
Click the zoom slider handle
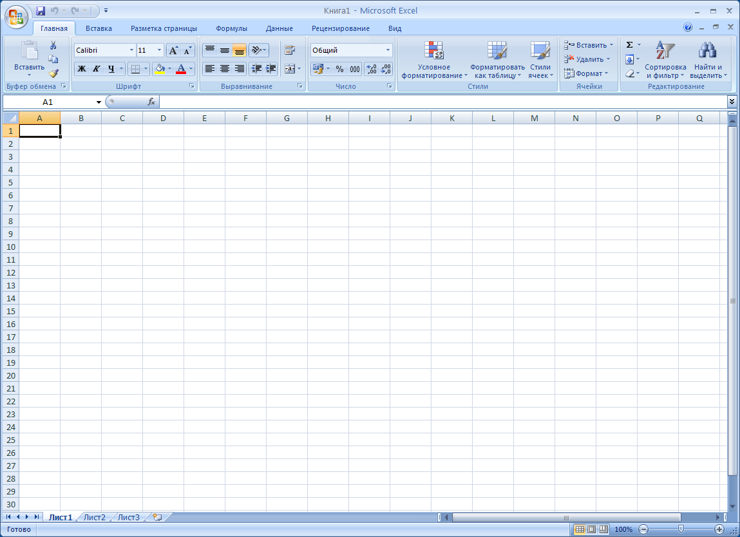(x=681, y=529)
